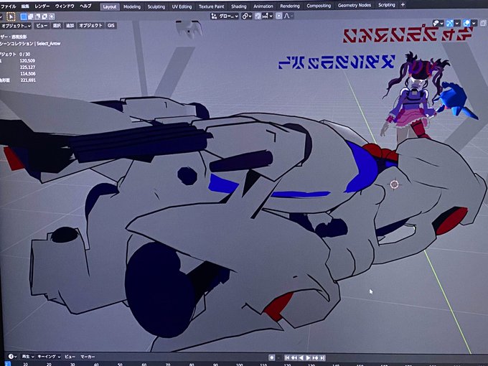This screenshot has width=488, height=366.
Task: Click the current frame indicator in timeline
Action: (x=7, y=364)
